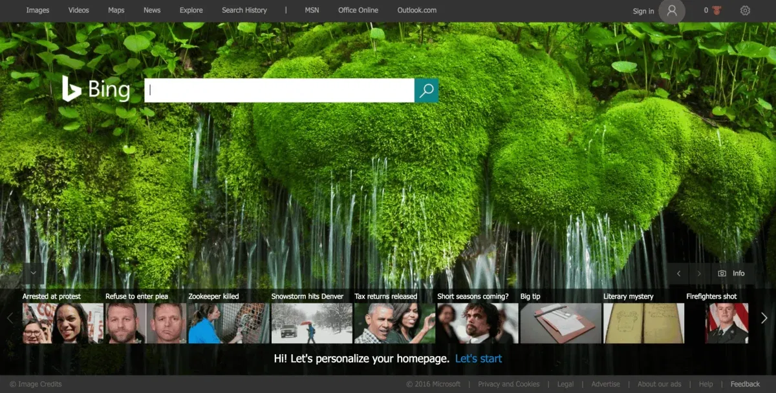
Task: Open the Images tab
Action: tap(38, 10)
